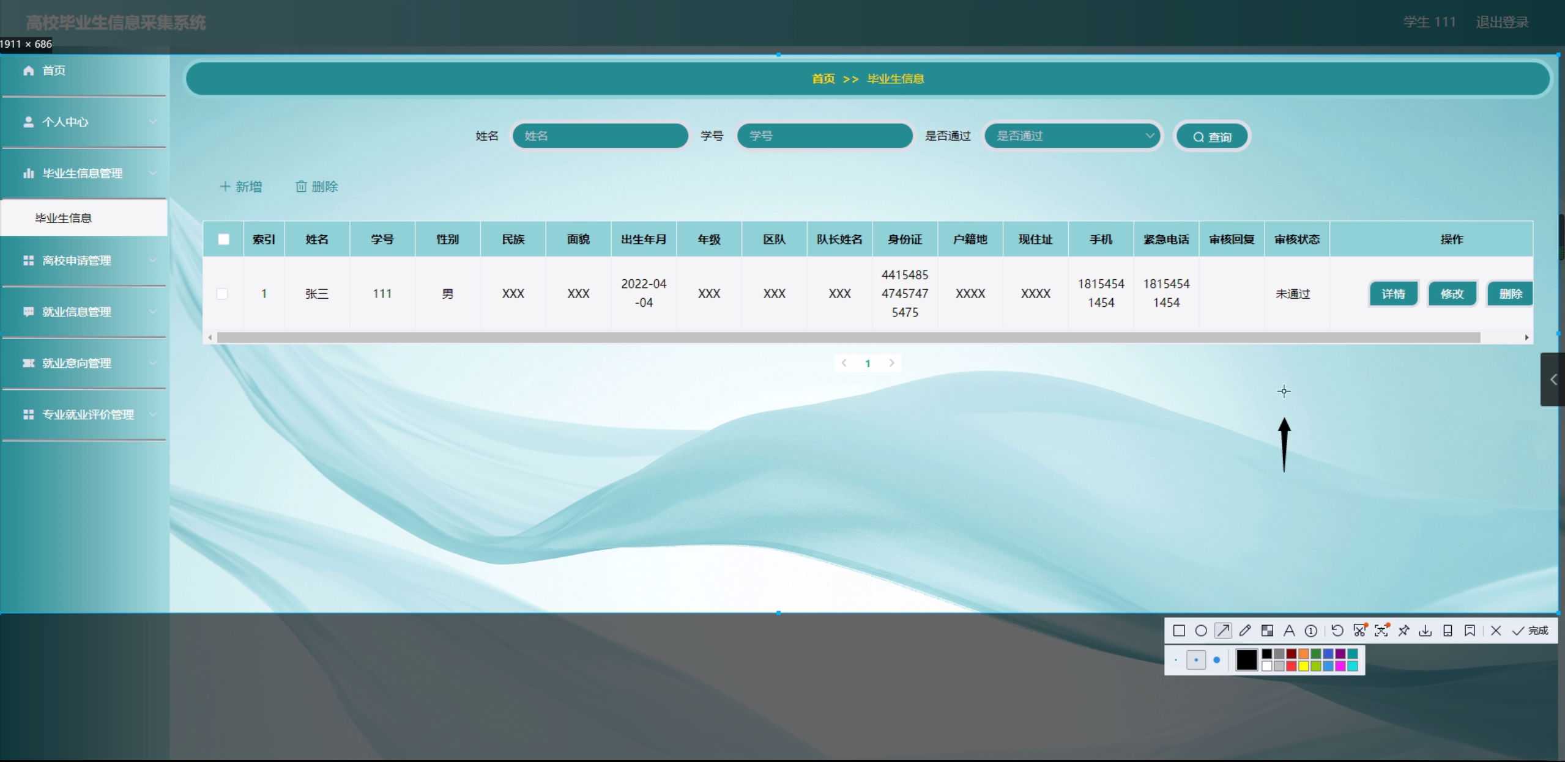Viewport: 1565px width, 762px height.
Task: Select the mosaic blur tool
Action: 1267,631
